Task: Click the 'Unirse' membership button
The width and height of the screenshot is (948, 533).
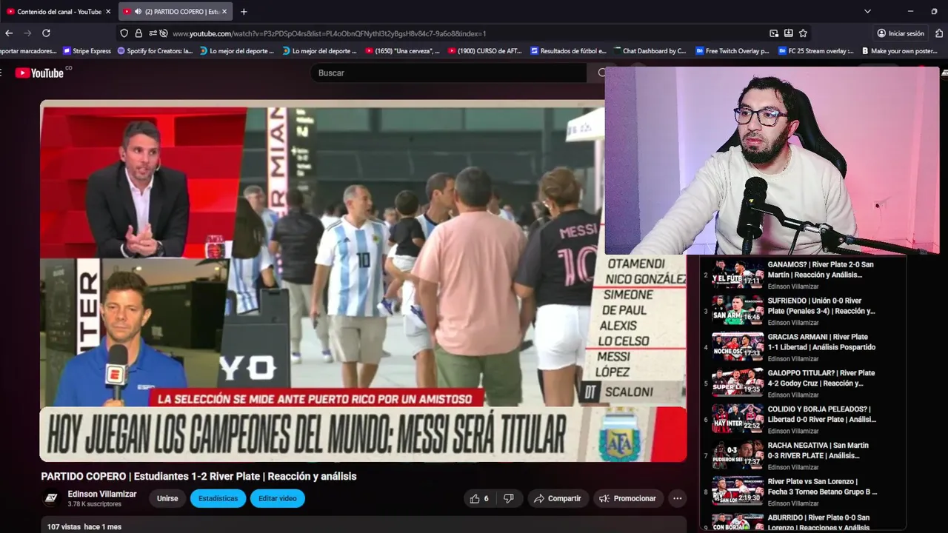Action: tap(167, 498)
